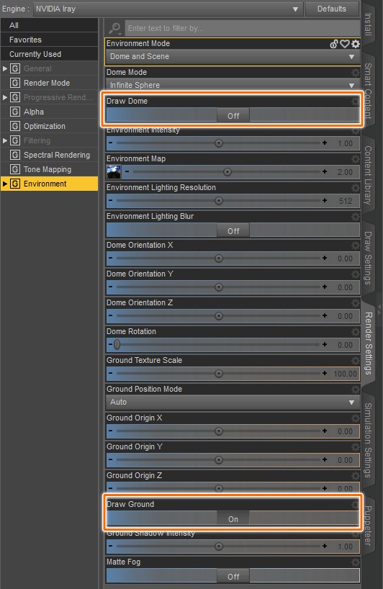Toggle Environment Lighting Blur Off switch
The width and height of the screenshot is (383, 589).
233,231
